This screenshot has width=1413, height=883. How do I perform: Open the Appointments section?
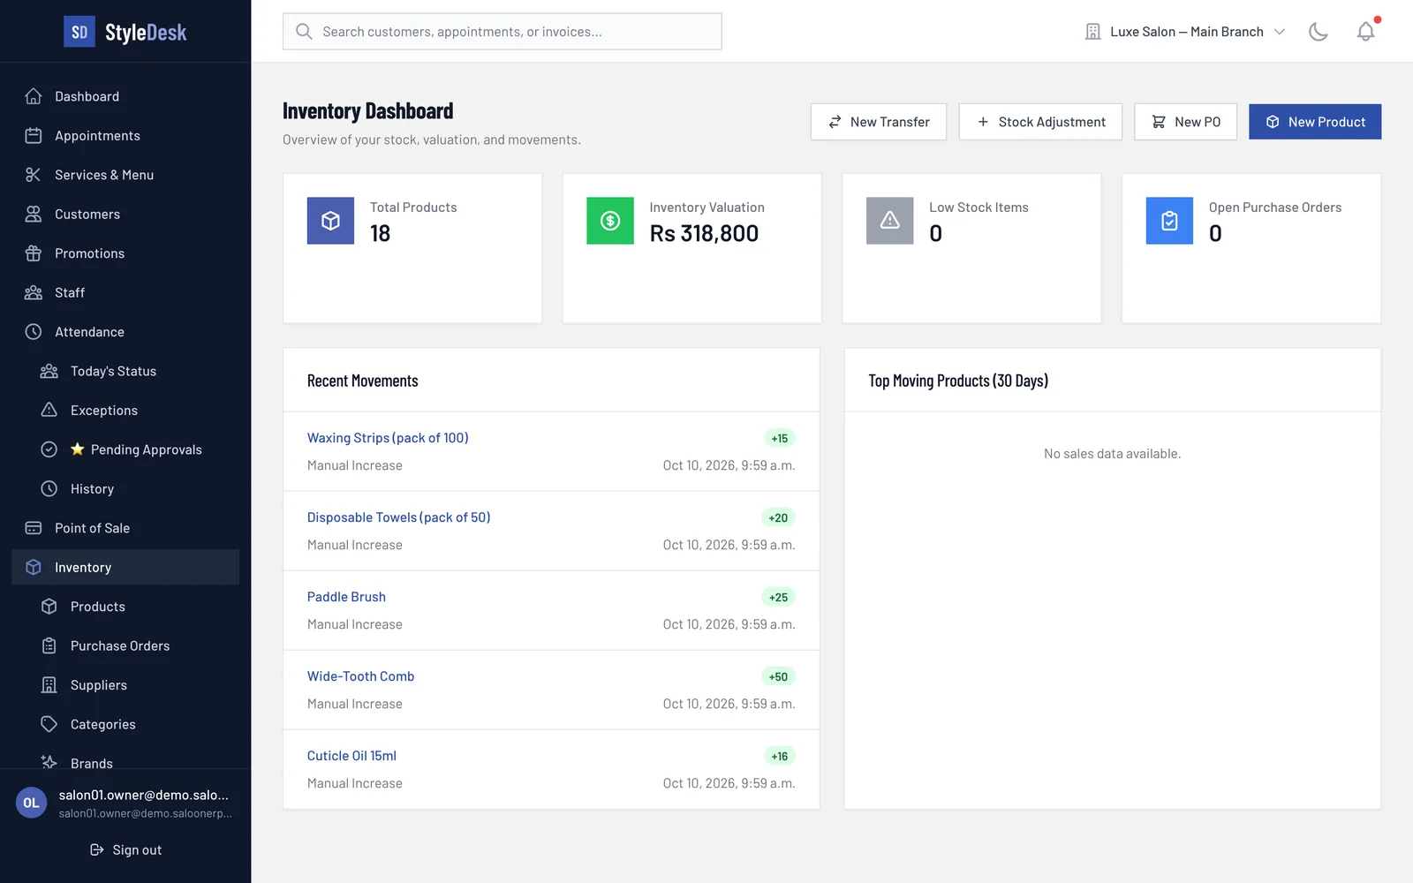pyautogui.click(x=125, y=135)
